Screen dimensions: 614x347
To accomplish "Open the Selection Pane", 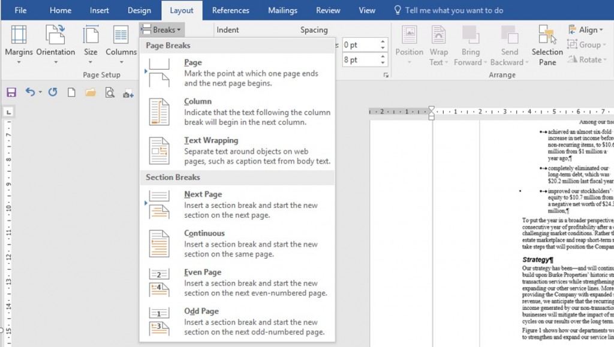I will tap(547, 45).
